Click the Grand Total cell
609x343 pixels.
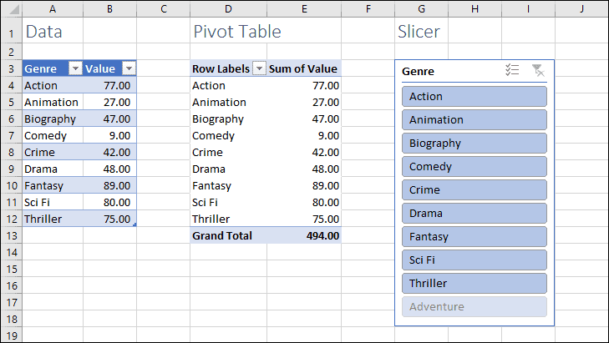tap(228, 235)
